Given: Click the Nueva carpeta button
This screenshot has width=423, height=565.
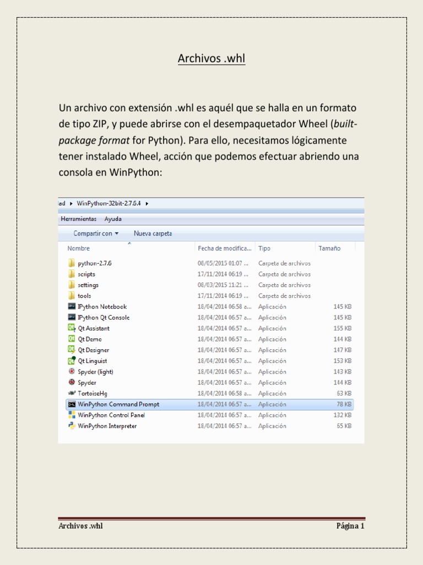Looking at the screenshot, I should pos(153,233).
